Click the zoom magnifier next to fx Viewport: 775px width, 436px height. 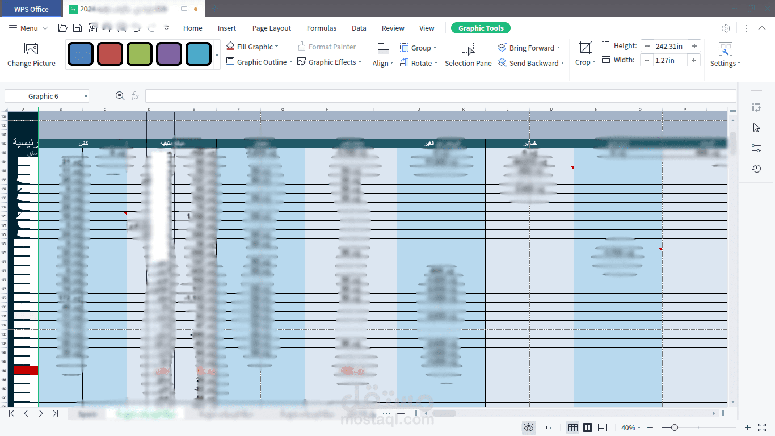click(120, 96)
